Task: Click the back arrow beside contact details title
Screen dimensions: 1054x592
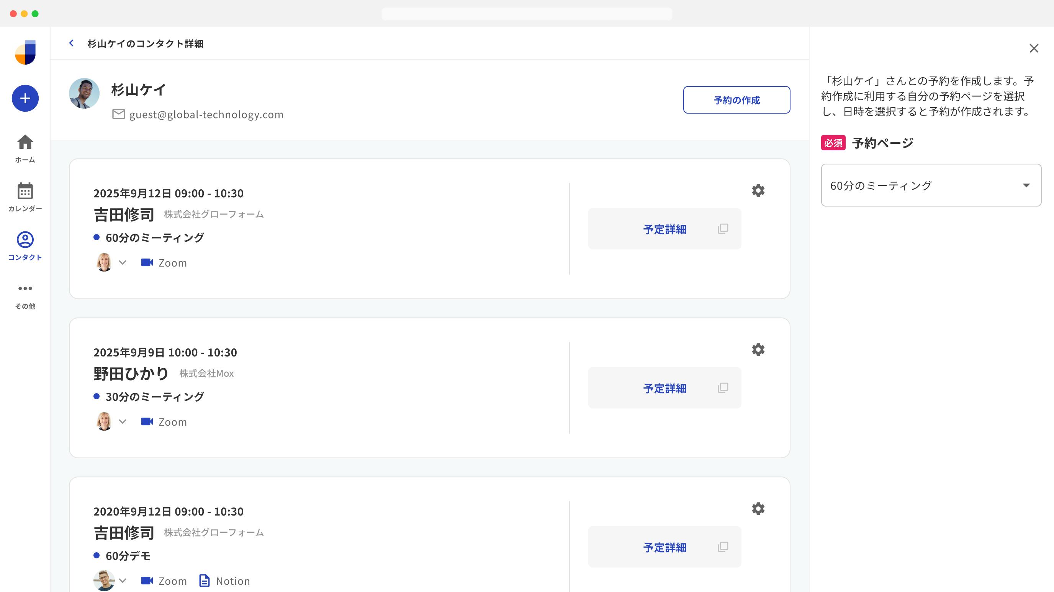Action: point(72,43)
